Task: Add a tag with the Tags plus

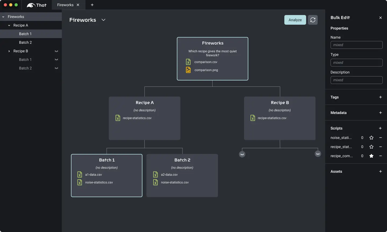Action: pos(380,97)
